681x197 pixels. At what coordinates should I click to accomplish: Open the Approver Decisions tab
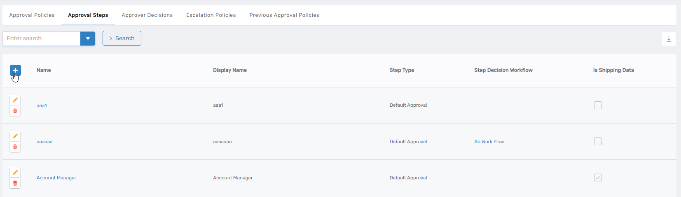(x=147, y=15)
